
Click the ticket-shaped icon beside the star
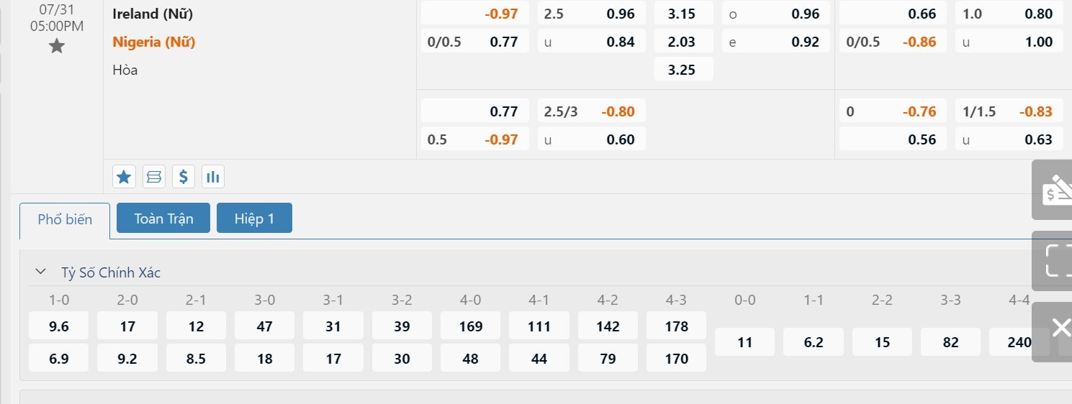[153, 176]
